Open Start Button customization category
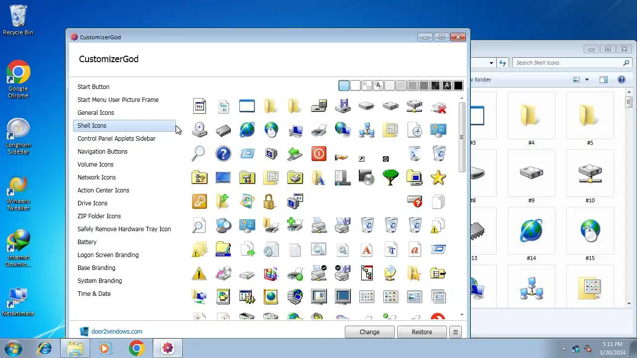The width and height of the screenshot is (637, 358). (x=93, y=87)
